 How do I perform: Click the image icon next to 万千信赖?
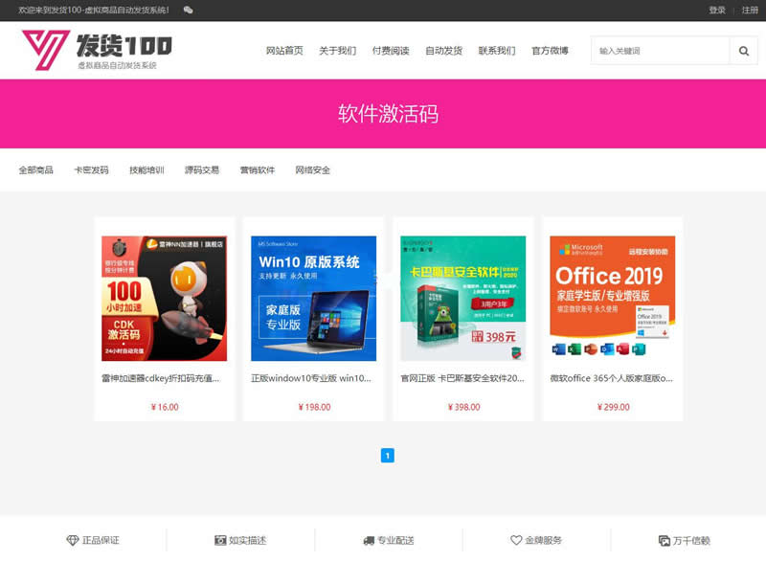(x=665, y=541)
